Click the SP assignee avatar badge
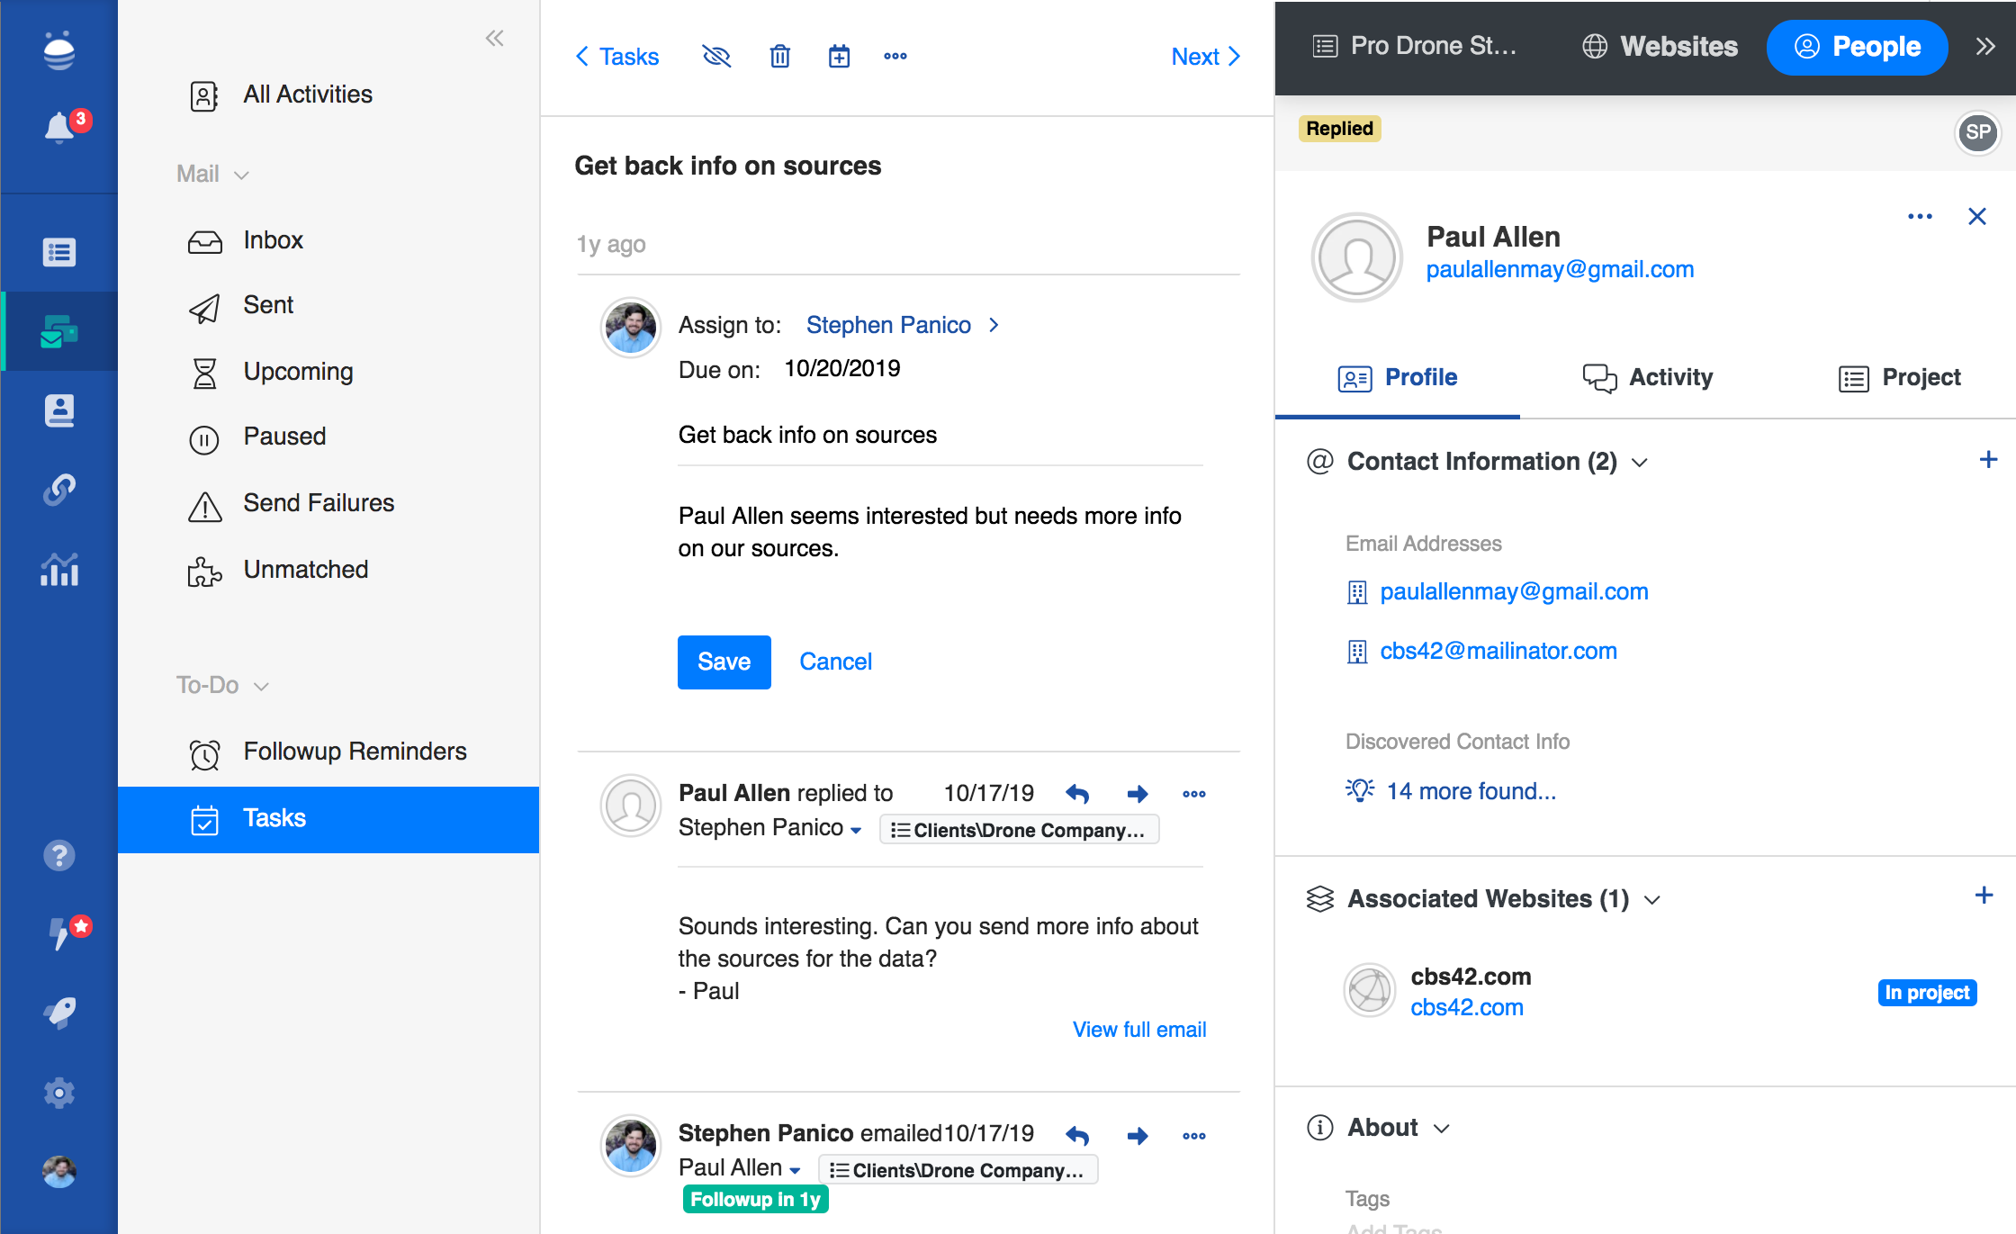Screen dimensions: 2016x1234 [1978, 133]
